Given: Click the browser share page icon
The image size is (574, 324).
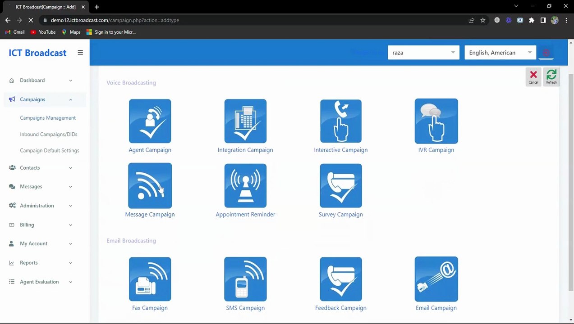Looking at the screenshot, I should pos(471,20).
